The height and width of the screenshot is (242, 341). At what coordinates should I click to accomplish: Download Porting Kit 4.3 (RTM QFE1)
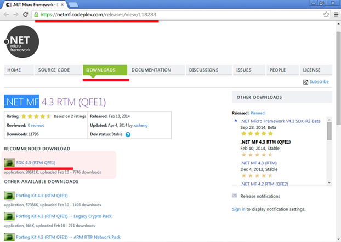[42, 196]
